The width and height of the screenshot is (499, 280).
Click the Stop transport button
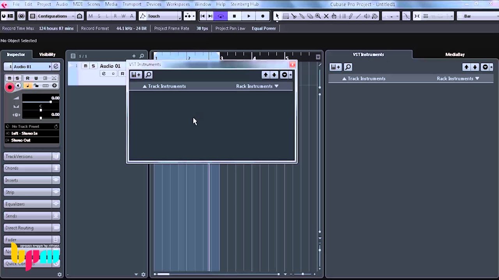[234, 16]
